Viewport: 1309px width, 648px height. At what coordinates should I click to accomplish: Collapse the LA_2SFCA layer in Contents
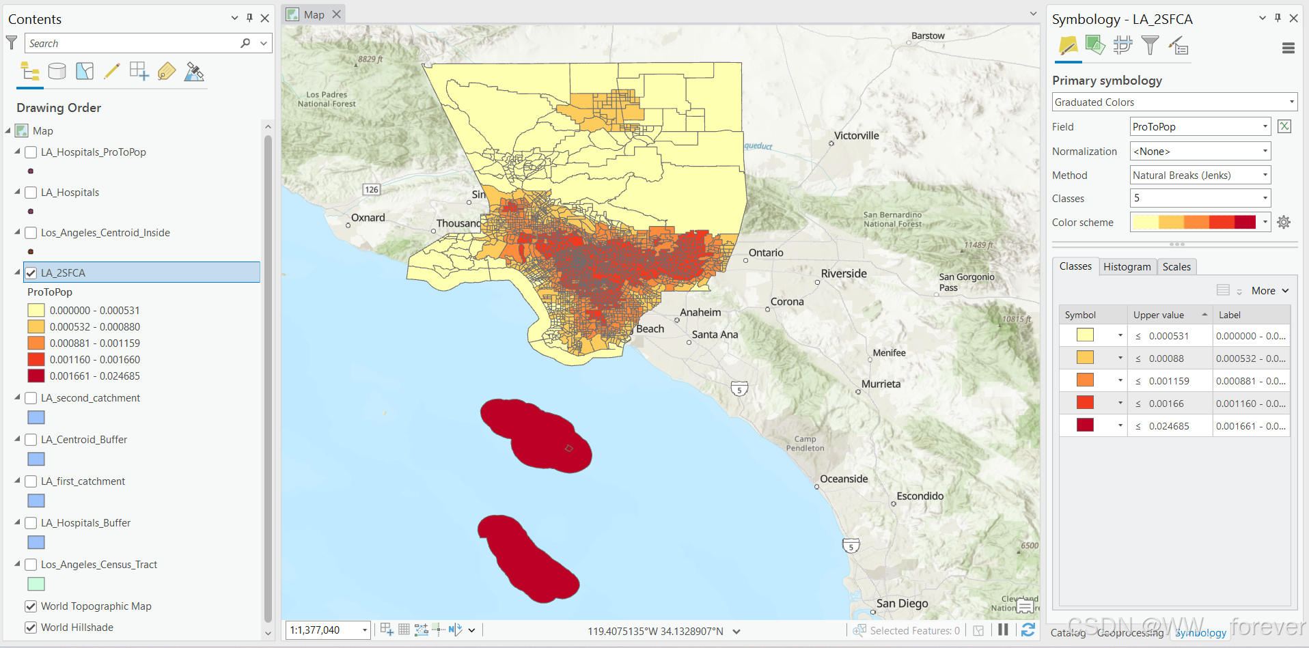(x=16, y=272)
